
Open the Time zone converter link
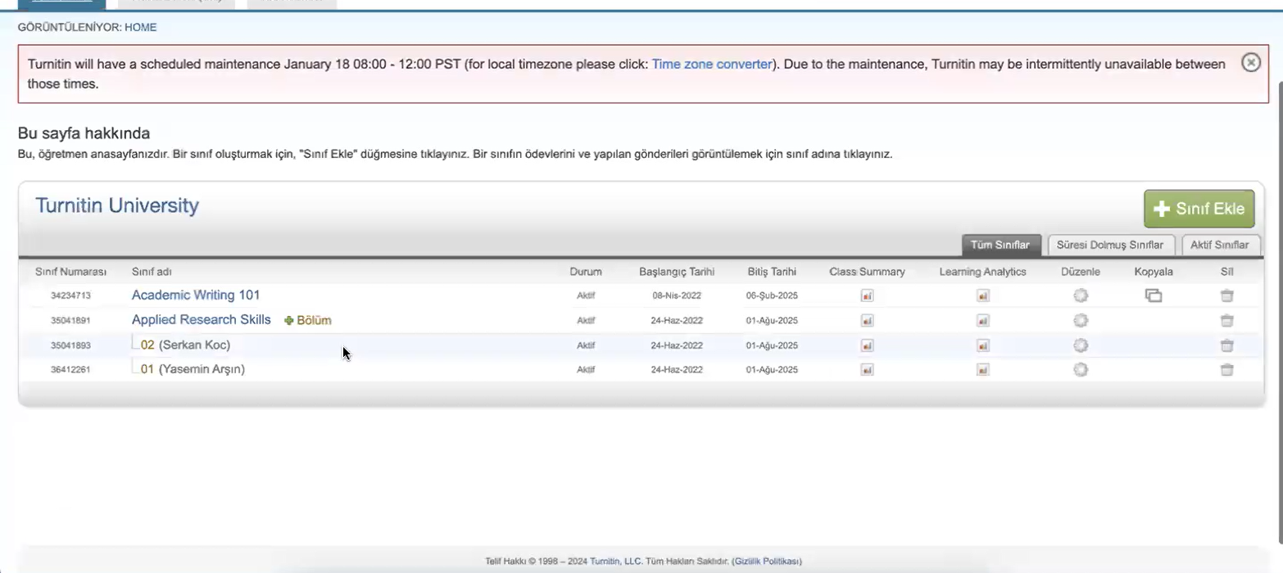711,64
